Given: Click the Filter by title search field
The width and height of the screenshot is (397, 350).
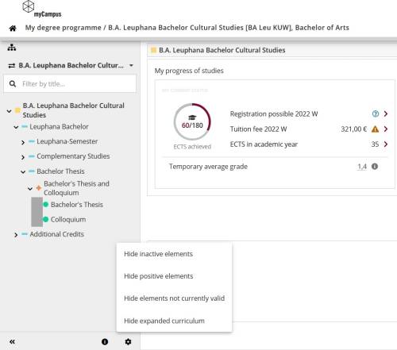Looking at the screenshot, I should click(x=70, y=84).
